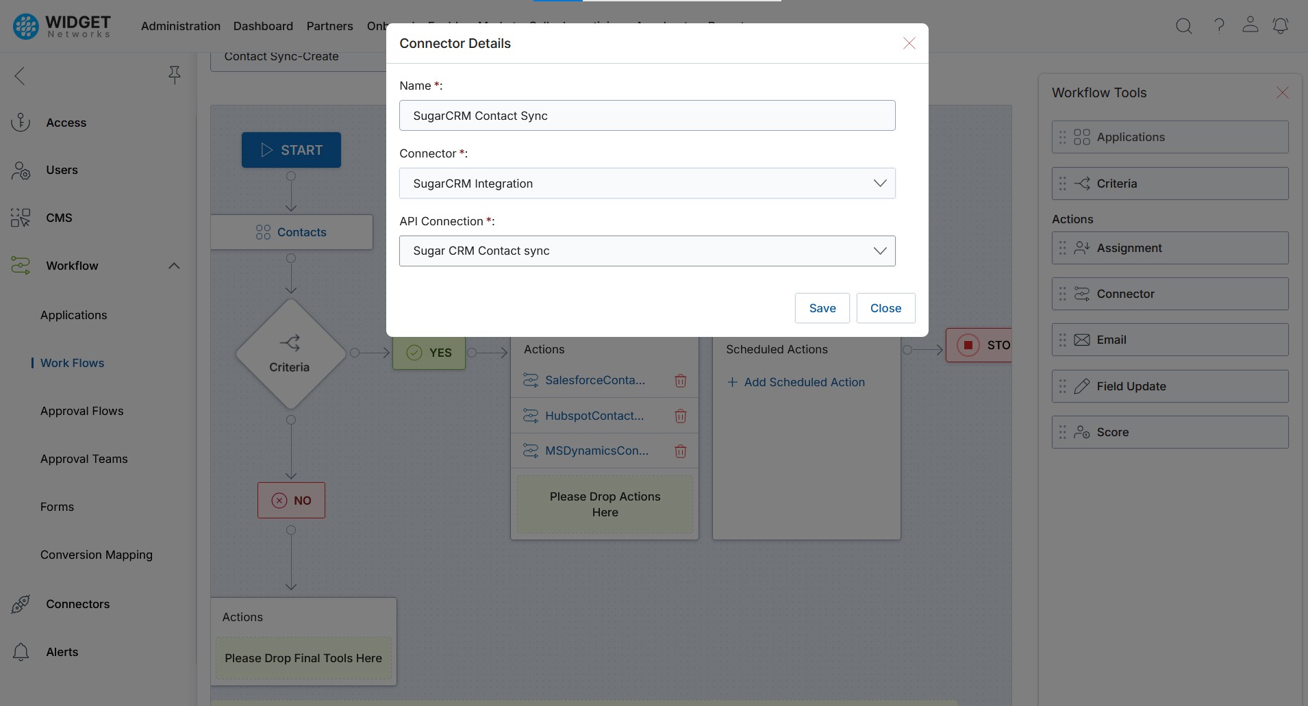Open HubspotContact... action link

coord(594,416)
